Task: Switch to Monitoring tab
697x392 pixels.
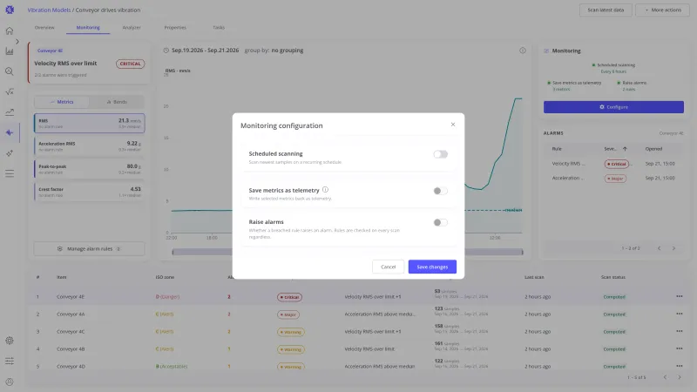Action: coord(88,28)
